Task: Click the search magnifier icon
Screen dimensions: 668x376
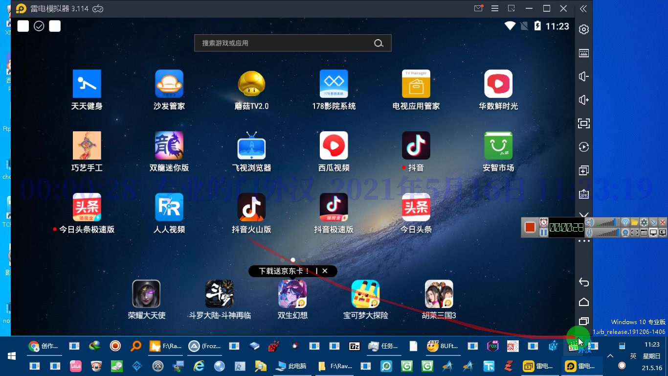Action: click(379, 43)
